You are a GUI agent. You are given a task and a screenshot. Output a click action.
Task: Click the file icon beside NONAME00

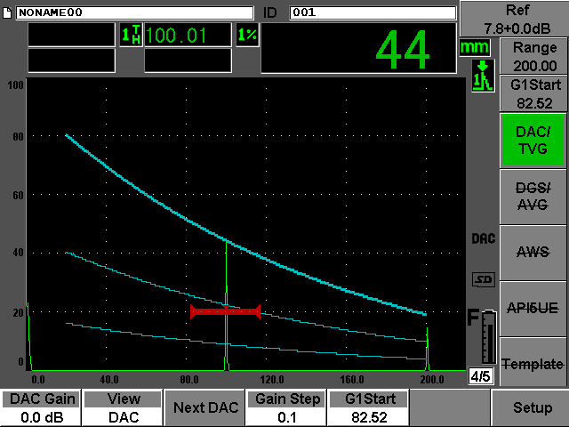click(x=8, y=12)
